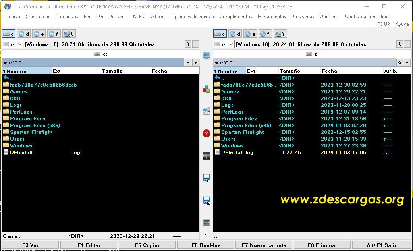The image size is (413, 251).
Task: Go up a directory button in right panel
Action: (x=407, y=44)
